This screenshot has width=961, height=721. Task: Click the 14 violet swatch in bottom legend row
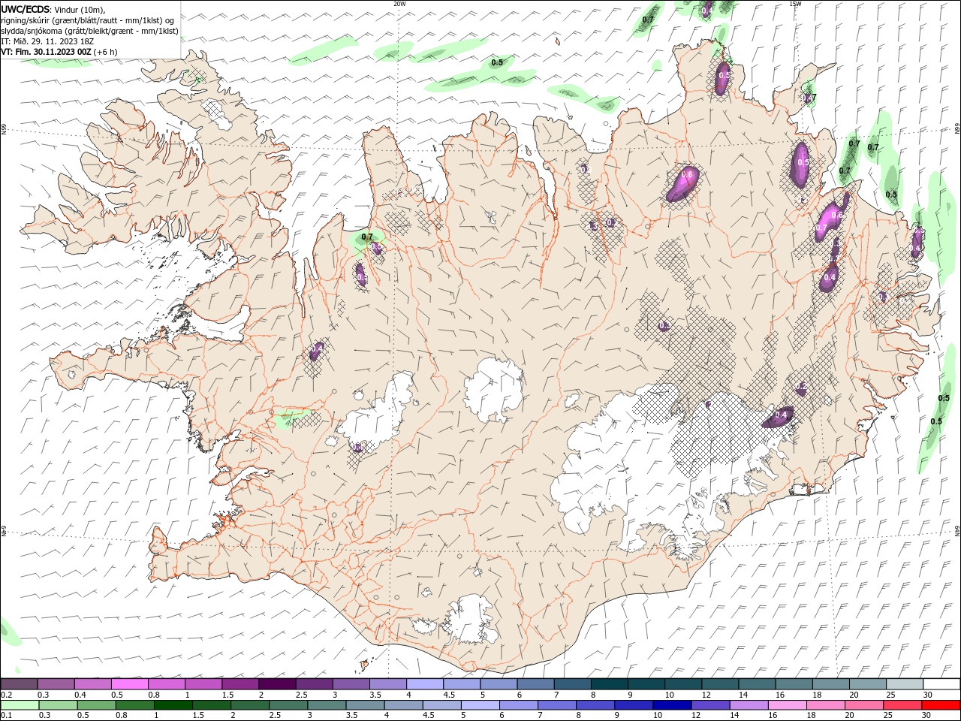(x=748, y=705)
